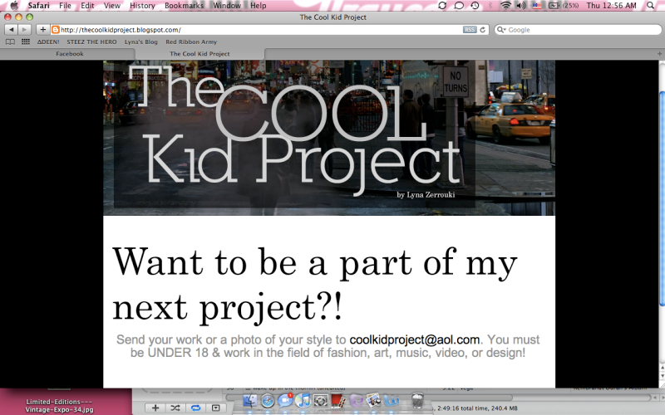Viewport: 665px width, 415px height.
Task: Open the Edit menu
Action: 87,6
